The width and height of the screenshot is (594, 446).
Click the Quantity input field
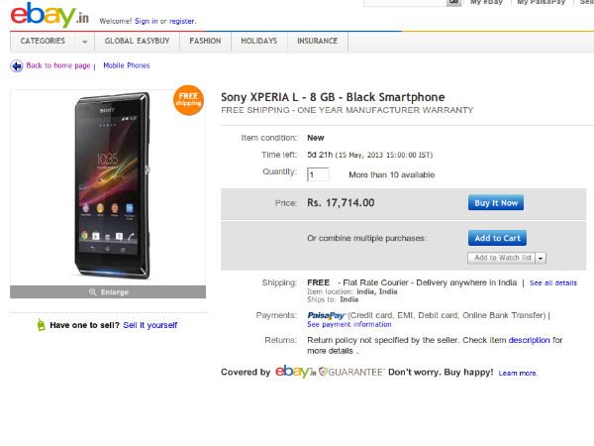318,174
